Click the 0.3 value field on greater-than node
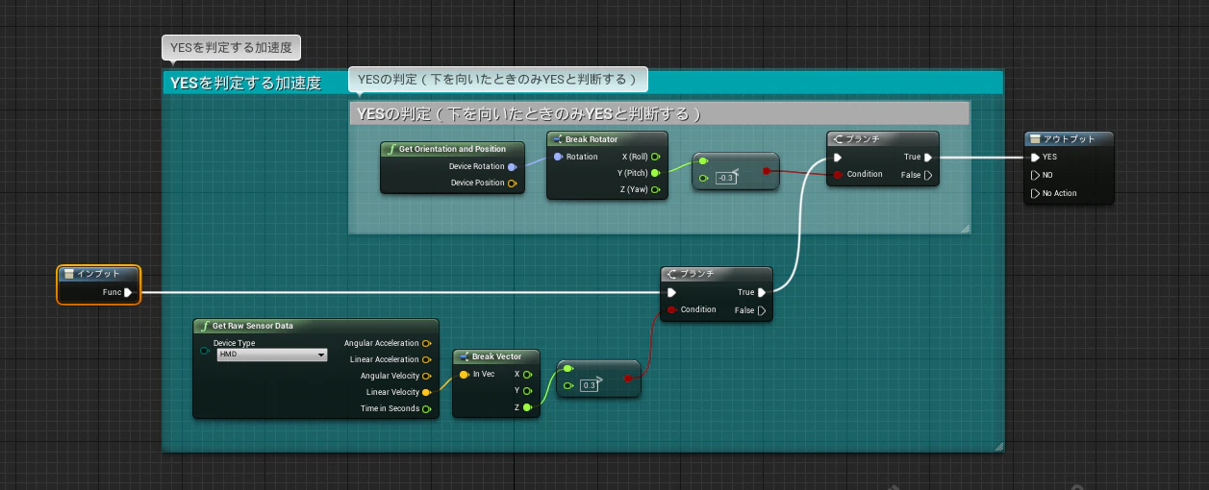This screenshot has height=490, width=1209. [x=590, y=385]
